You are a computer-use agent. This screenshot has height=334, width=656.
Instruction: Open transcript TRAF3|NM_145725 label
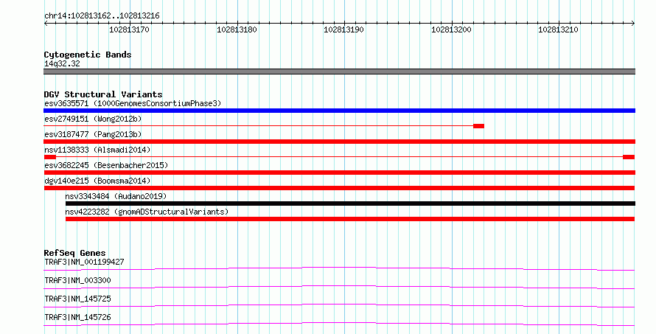coord(77,299)
